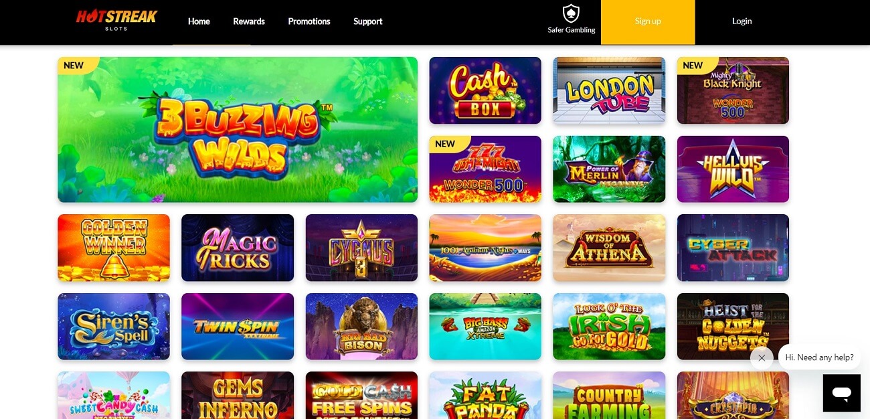Go to the Rewards page
Screen dimensions: 870x419
(249, 21)
